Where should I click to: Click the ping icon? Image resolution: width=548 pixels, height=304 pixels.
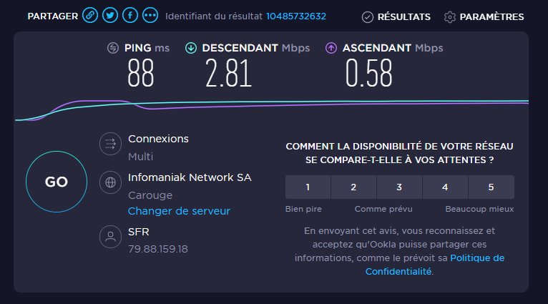[x=113, y=48]
